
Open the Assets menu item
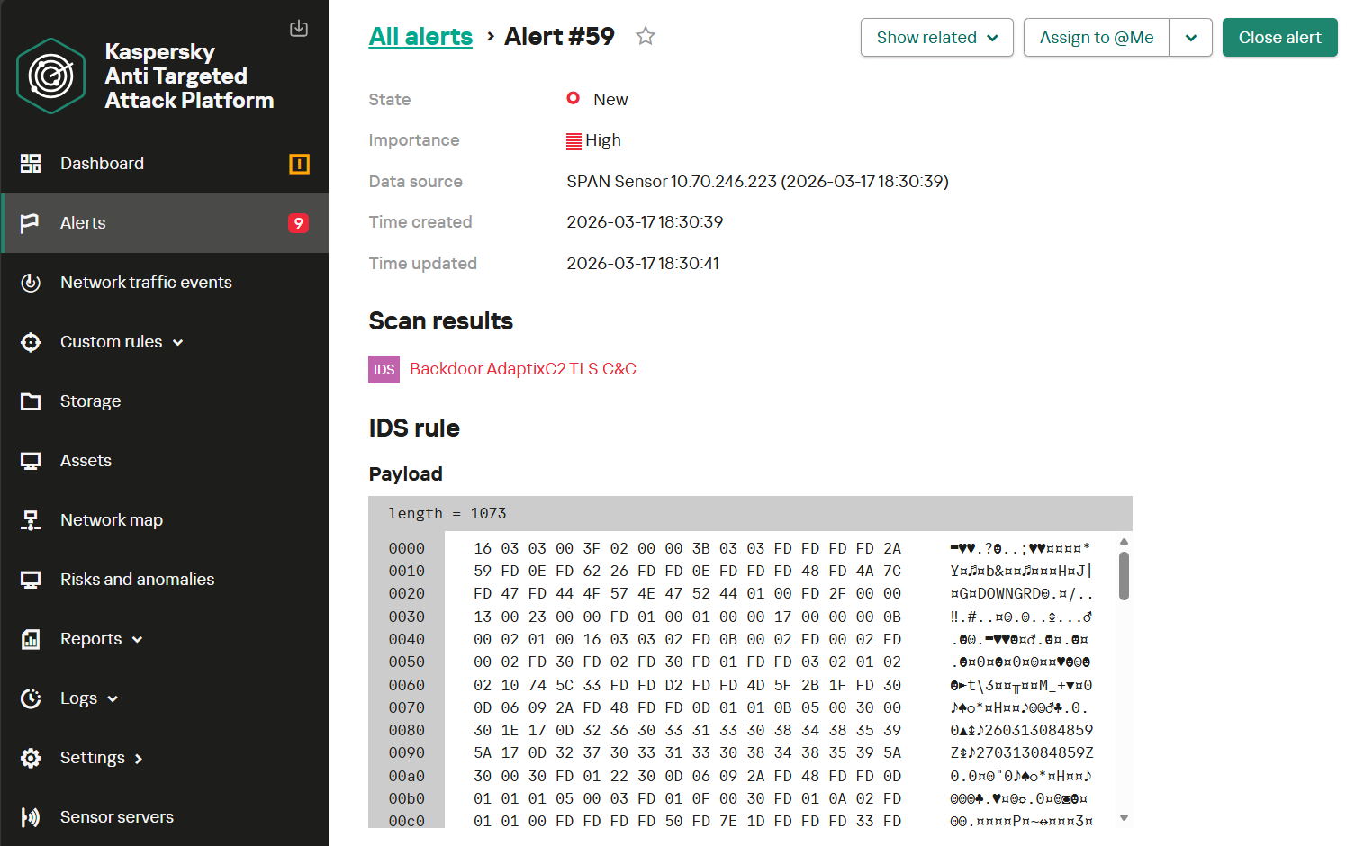pyautogui.click(x=86, y=461)
